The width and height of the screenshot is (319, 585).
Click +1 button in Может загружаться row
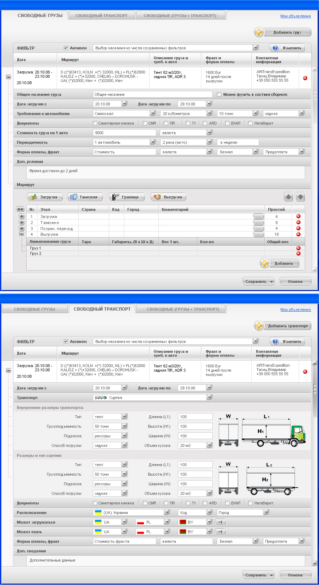point(220,522)
